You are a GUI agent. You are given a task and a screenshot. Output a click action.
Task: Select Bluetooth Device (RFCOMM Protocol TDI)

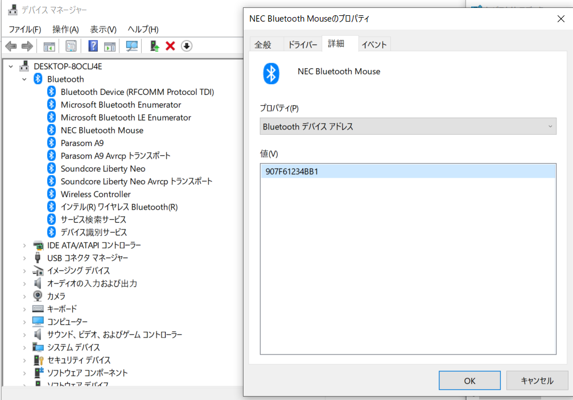pyautogui.click(x=137, y=91)
